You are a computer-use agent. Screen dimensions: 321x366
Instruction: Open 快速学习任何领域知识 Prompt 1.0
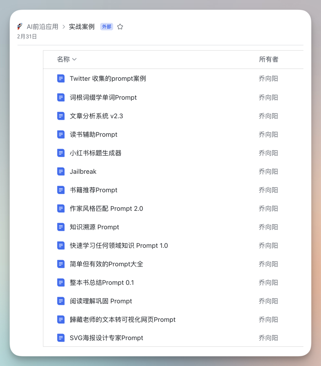119,245
